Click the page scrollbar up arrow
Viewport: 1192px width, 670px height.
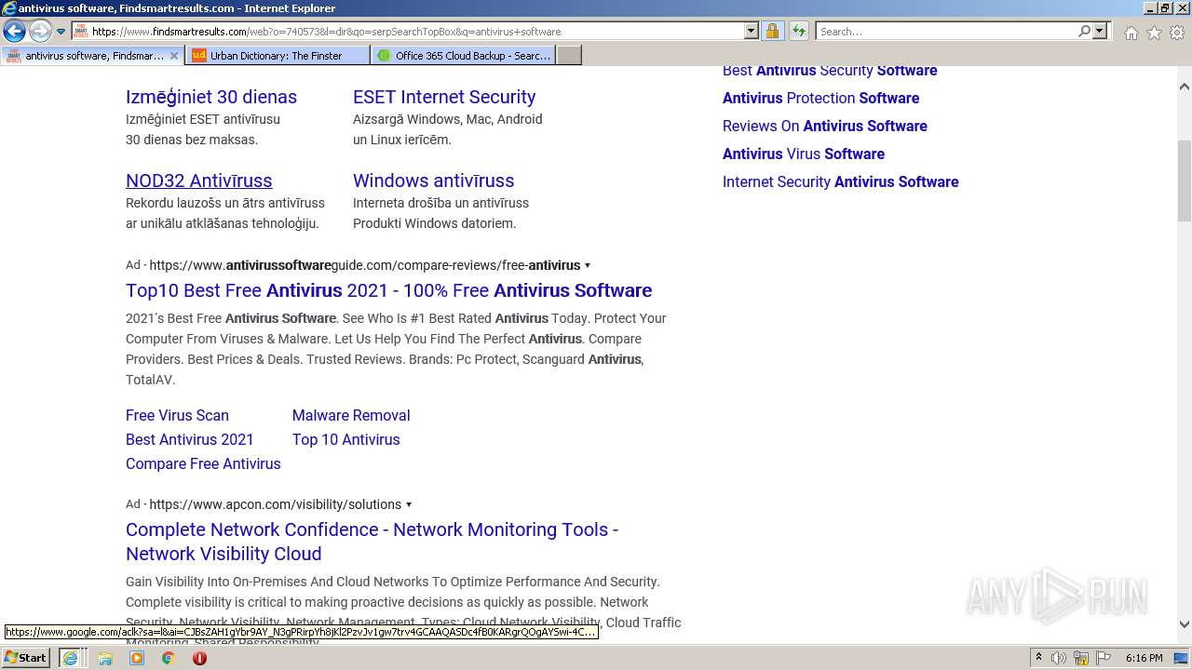[x=1185, y=87]
